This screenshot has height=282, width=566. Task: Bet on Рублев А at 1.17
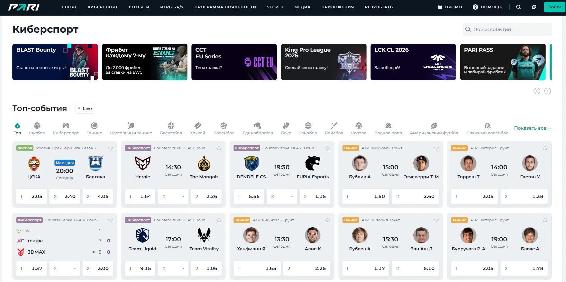point(366,268)
